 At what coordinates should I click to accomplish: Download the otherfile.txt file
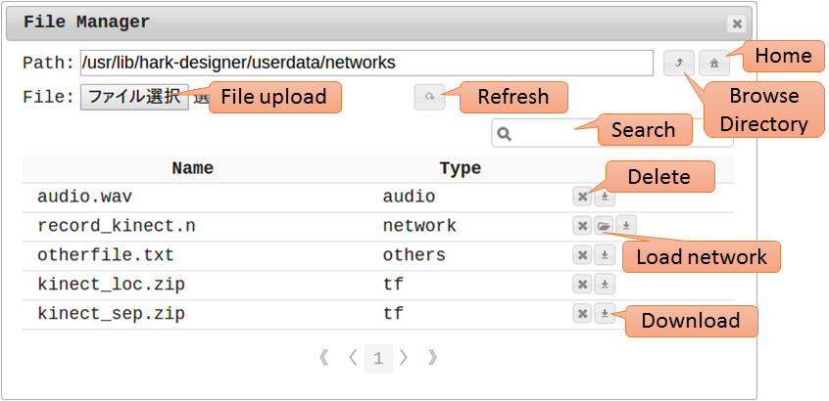pos(606,255)
